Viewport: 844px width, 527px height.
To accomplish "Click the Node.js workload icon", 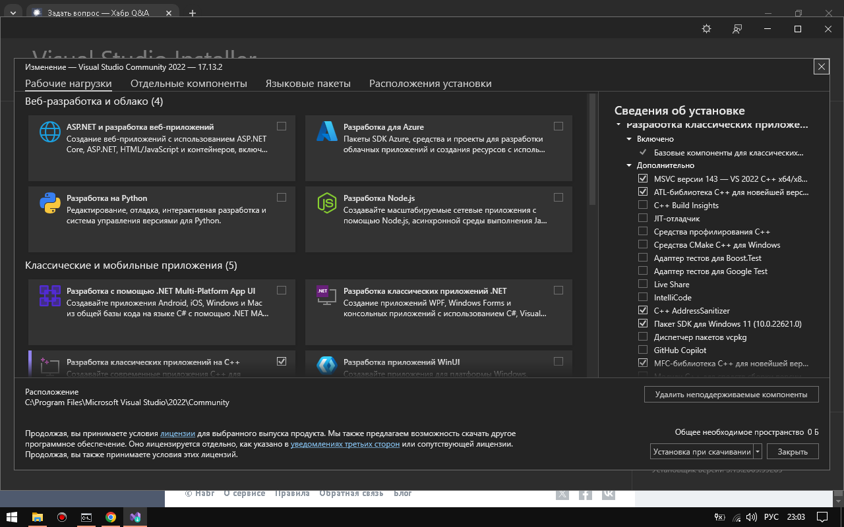I will coord(327,203).
